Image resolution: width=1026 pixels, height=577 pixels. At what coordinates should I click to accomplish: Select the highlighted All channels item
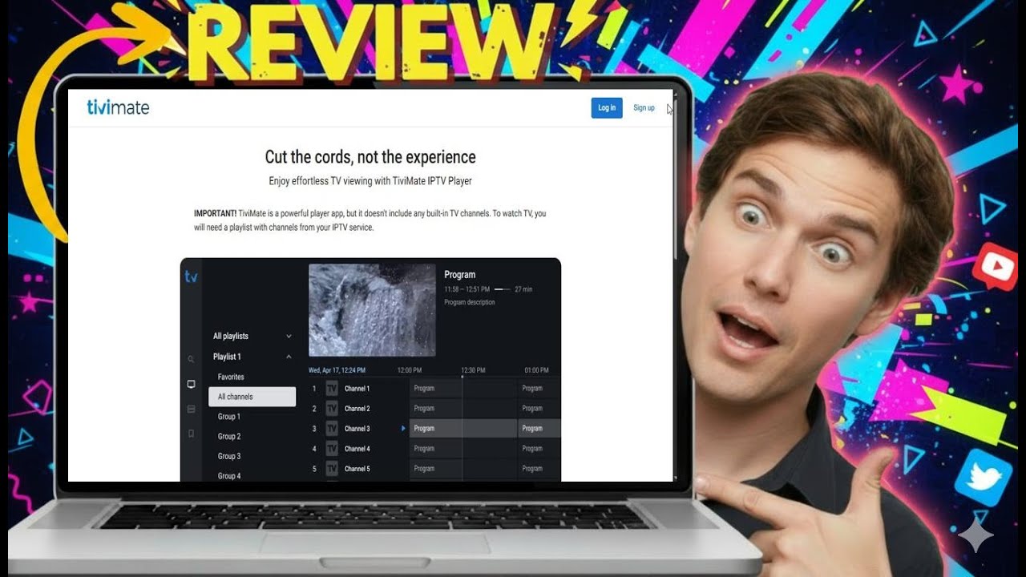pos(252,397)
